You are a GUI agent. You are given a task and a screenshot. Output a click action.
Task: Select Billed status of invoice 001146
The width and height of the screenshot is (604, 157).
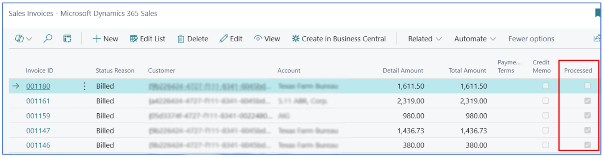(105, 145)
